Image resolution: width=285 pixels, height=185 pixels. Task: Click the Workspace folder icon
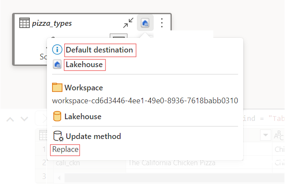(57, 87)
